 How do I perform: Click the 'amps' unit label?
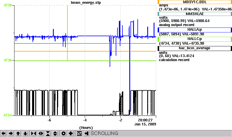(x=163, y=5)
